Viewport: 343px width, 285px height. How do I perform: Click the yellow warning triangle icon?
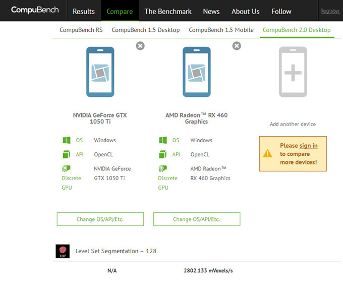[267, 153]
